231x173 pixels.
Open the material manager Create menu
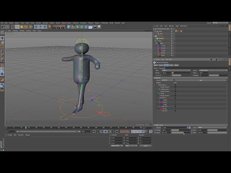(10, 135)
